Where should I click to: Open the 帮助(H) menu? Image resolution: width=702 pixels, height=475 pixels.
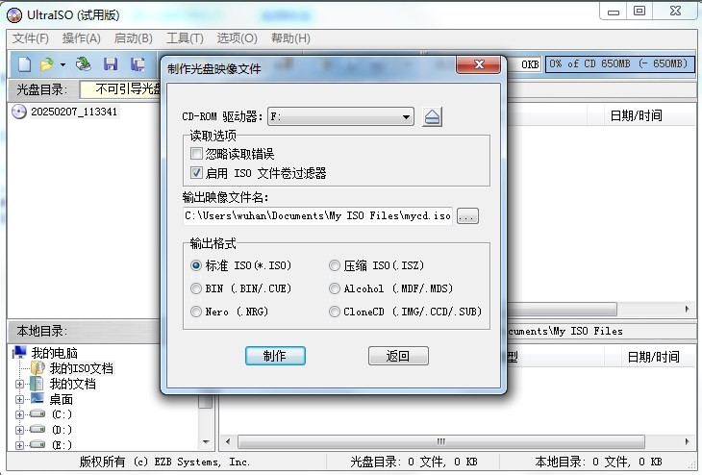click(x=290, y=38)
